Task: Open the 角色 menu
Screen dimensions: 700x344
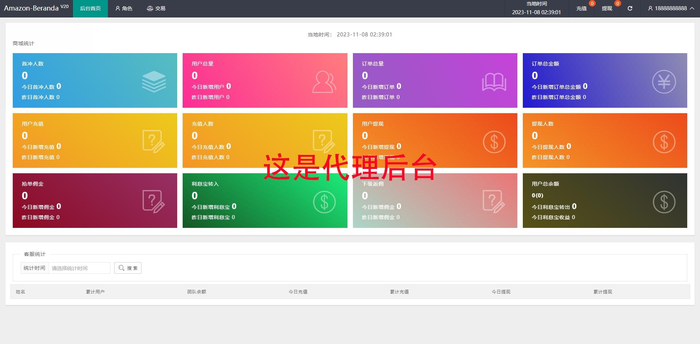Action: point(124,8)
